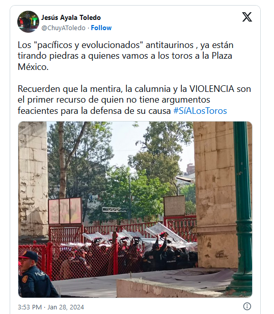Click the tweet's first paragraph about antitaurinos
Viewport: 274px width, 314px height.
126,56
